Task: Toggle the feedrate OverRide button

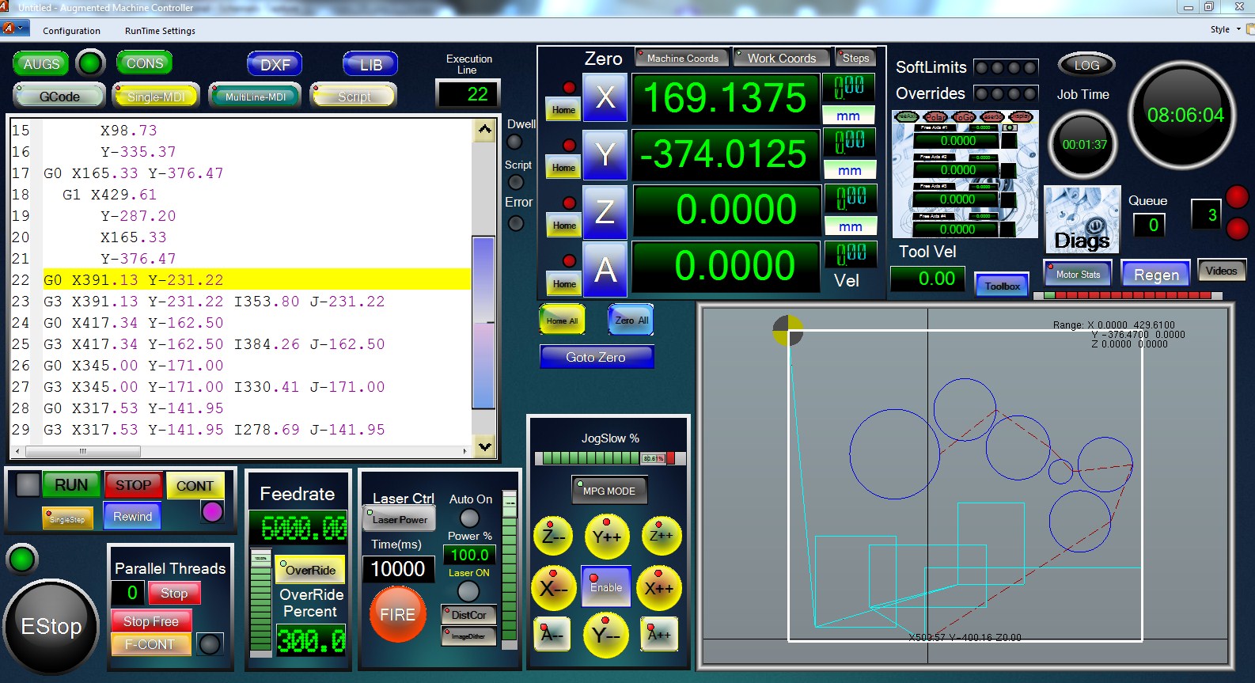Action: (x=309, y=570)
